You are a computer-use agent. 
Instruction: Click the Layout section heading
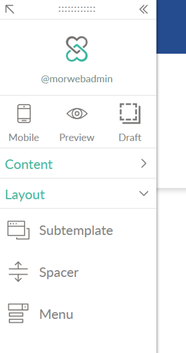tap(25, 195)
